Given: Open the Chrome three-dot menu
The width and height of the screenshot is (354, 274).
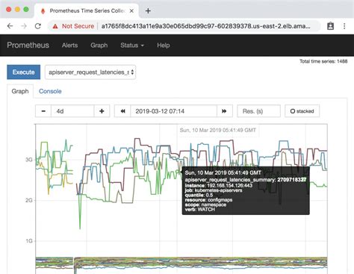Looking at the screenshot, I should tap(344, 26).
